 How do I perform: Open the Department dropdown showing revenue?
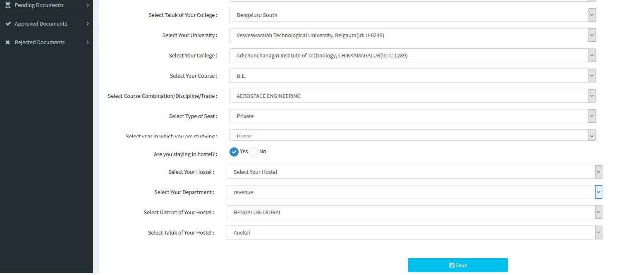414,192
